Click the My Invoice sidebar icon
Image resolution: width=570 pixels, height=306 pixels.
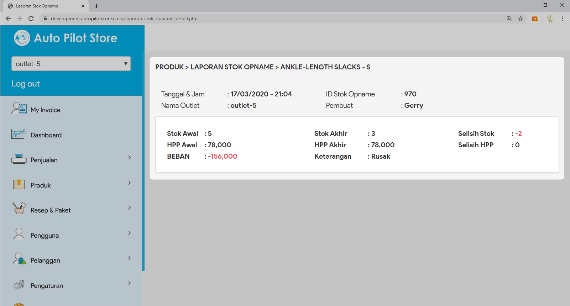19,108
